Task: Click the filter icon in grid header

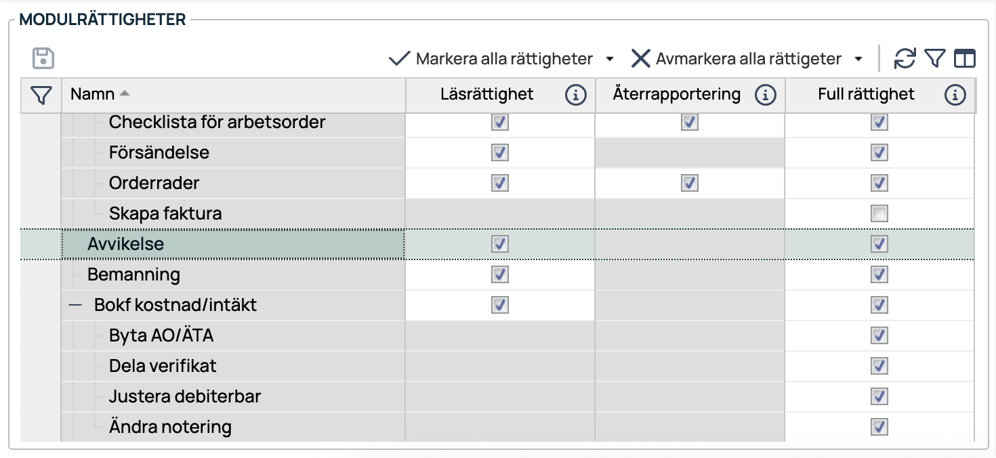Action: click(41, 95)
